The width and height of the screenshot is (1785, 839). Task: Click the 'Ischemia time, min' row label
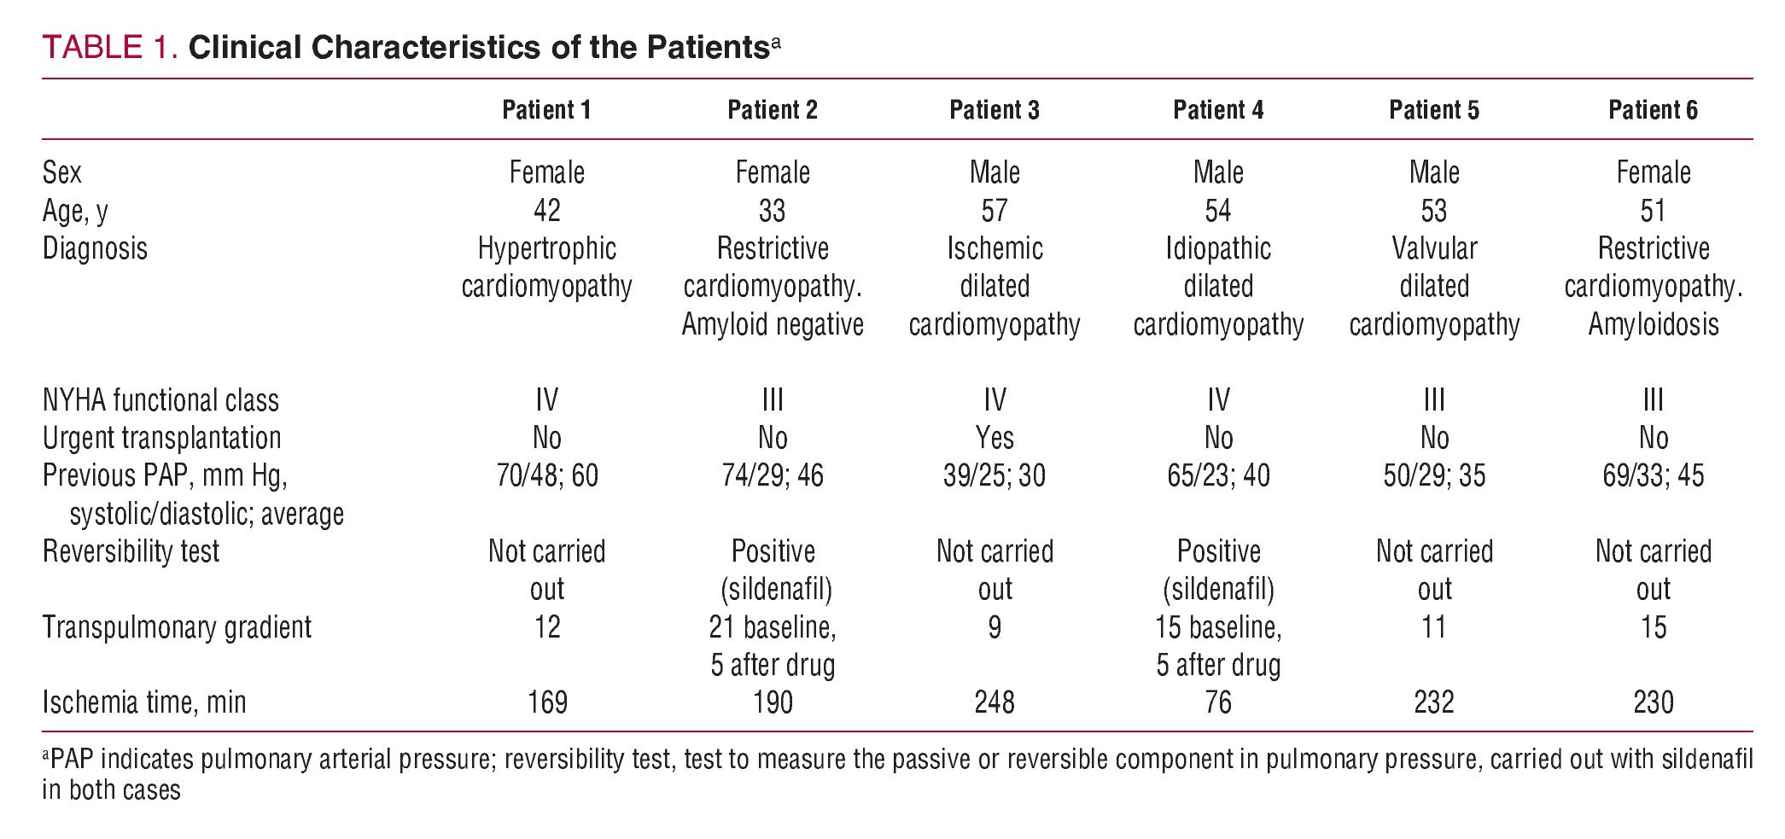144,702
